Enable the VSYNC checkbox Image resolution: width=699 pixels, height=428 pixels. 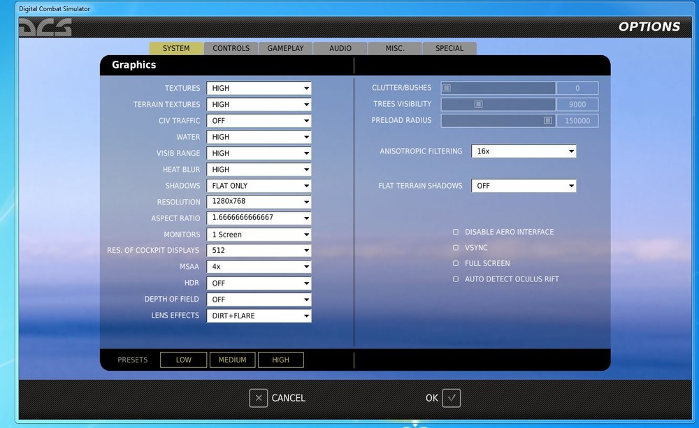pyautogui.click(x=456, y=248)
